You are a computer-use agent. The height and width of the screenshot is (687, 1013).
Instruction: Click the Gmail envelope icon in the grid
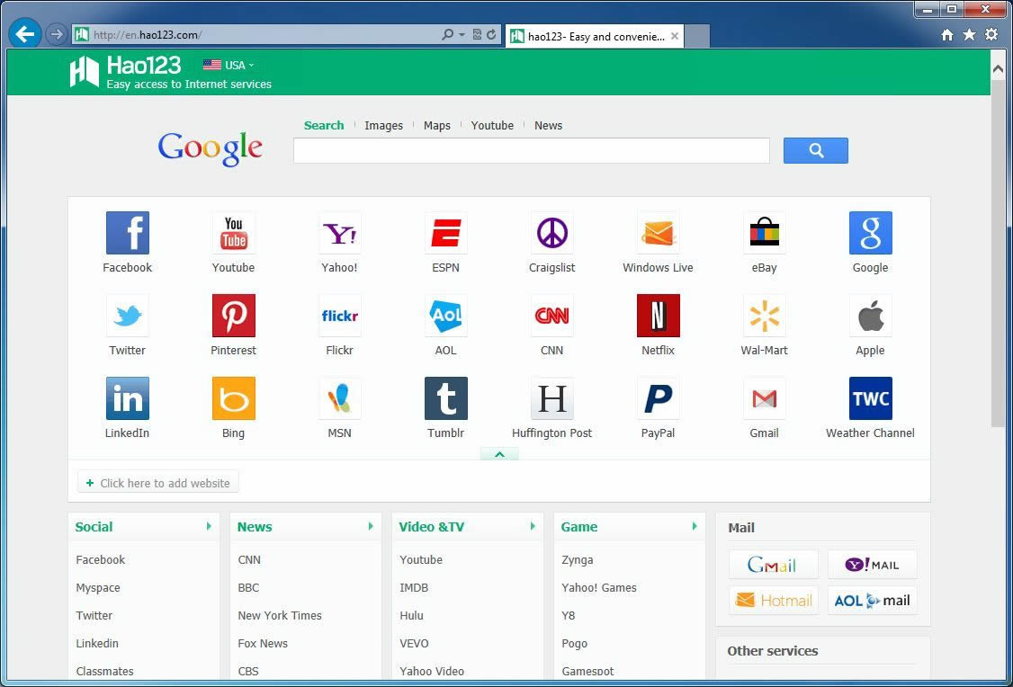click(765, 397)
